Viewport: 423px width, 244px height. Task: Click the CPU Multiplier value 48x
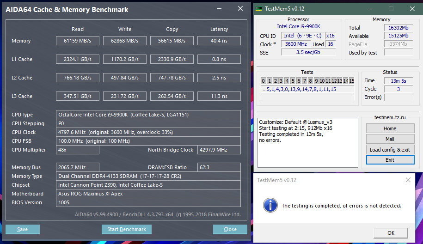[x=77, y=150]
